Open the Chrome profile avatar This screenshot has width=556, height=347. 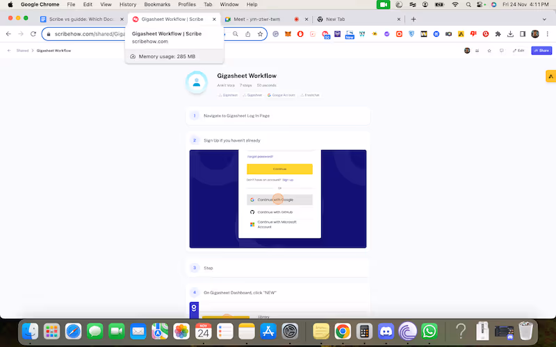[x=535, y=34]
